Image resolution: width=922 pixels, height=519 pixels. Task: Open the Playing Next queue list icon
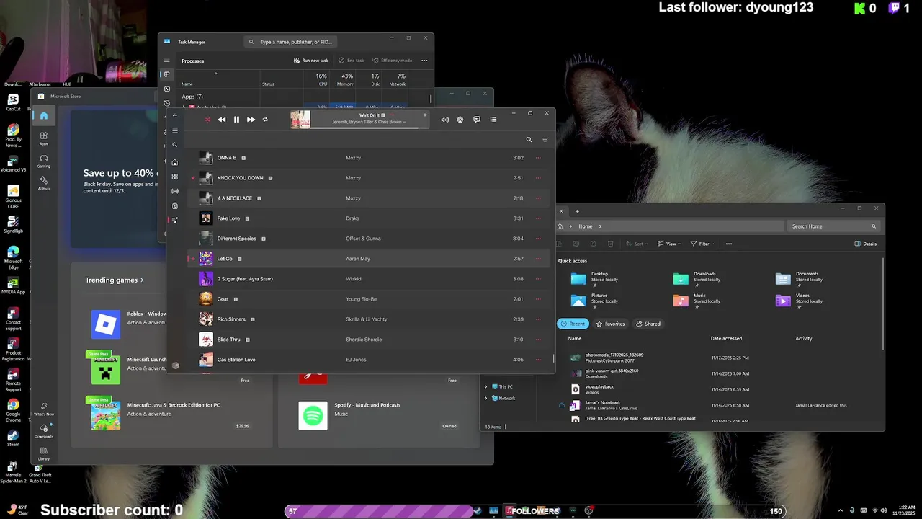[x=493, y=120]
